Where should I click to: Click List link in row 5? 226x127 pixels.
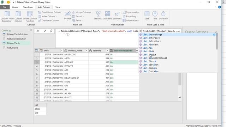coord(112,70)
